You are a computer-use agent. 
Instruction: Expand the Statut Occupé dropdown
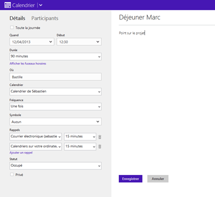point(55,166)
